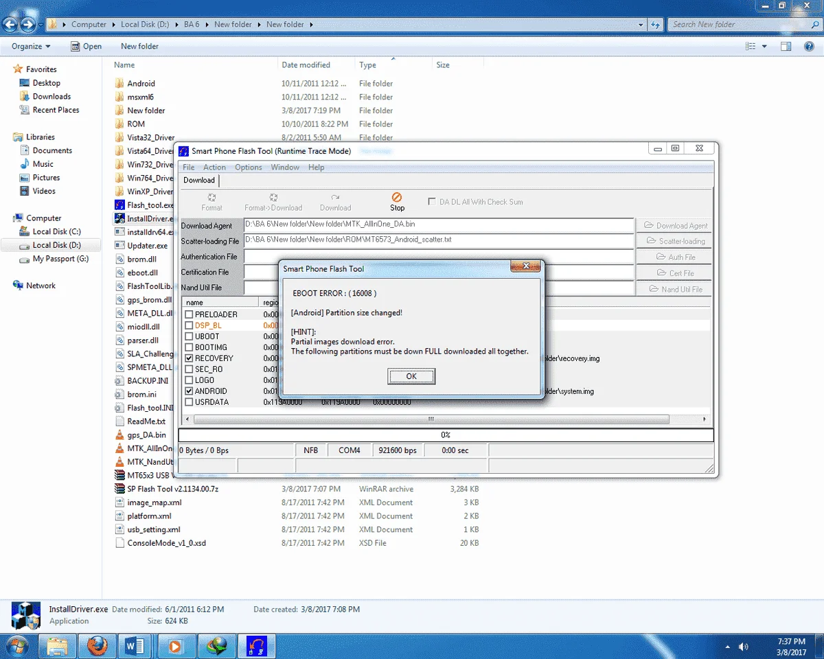Click Explorer's Forward navigation arrow
The height and width of the screenshot is (659, 824).
point(28,25)
